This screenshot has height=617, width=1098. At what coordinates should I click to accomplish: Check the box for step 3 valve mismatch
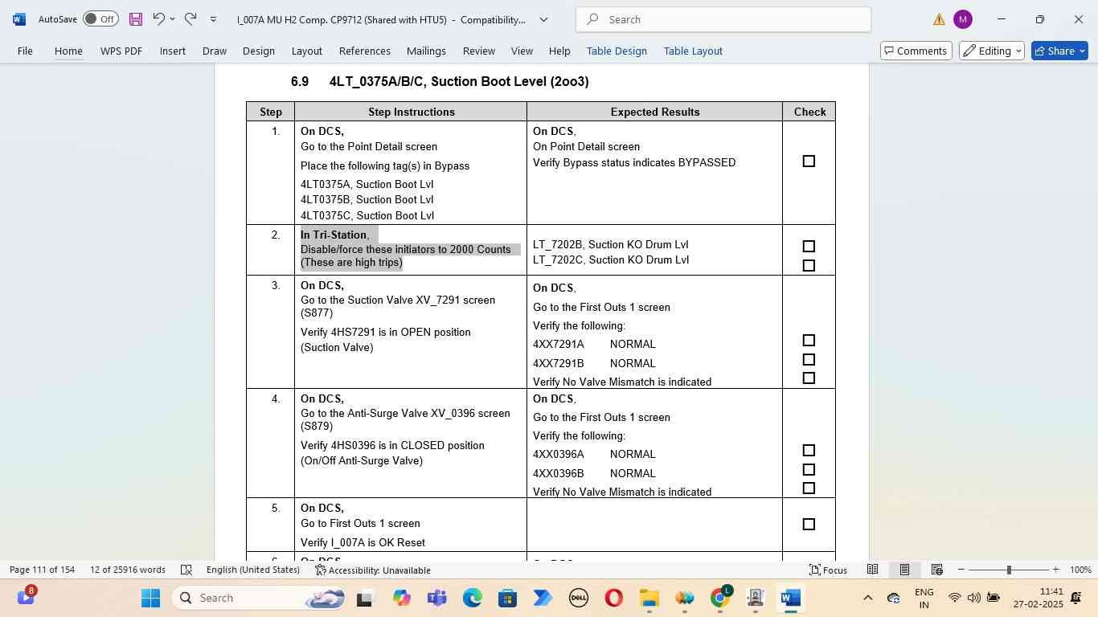(809, 378)
